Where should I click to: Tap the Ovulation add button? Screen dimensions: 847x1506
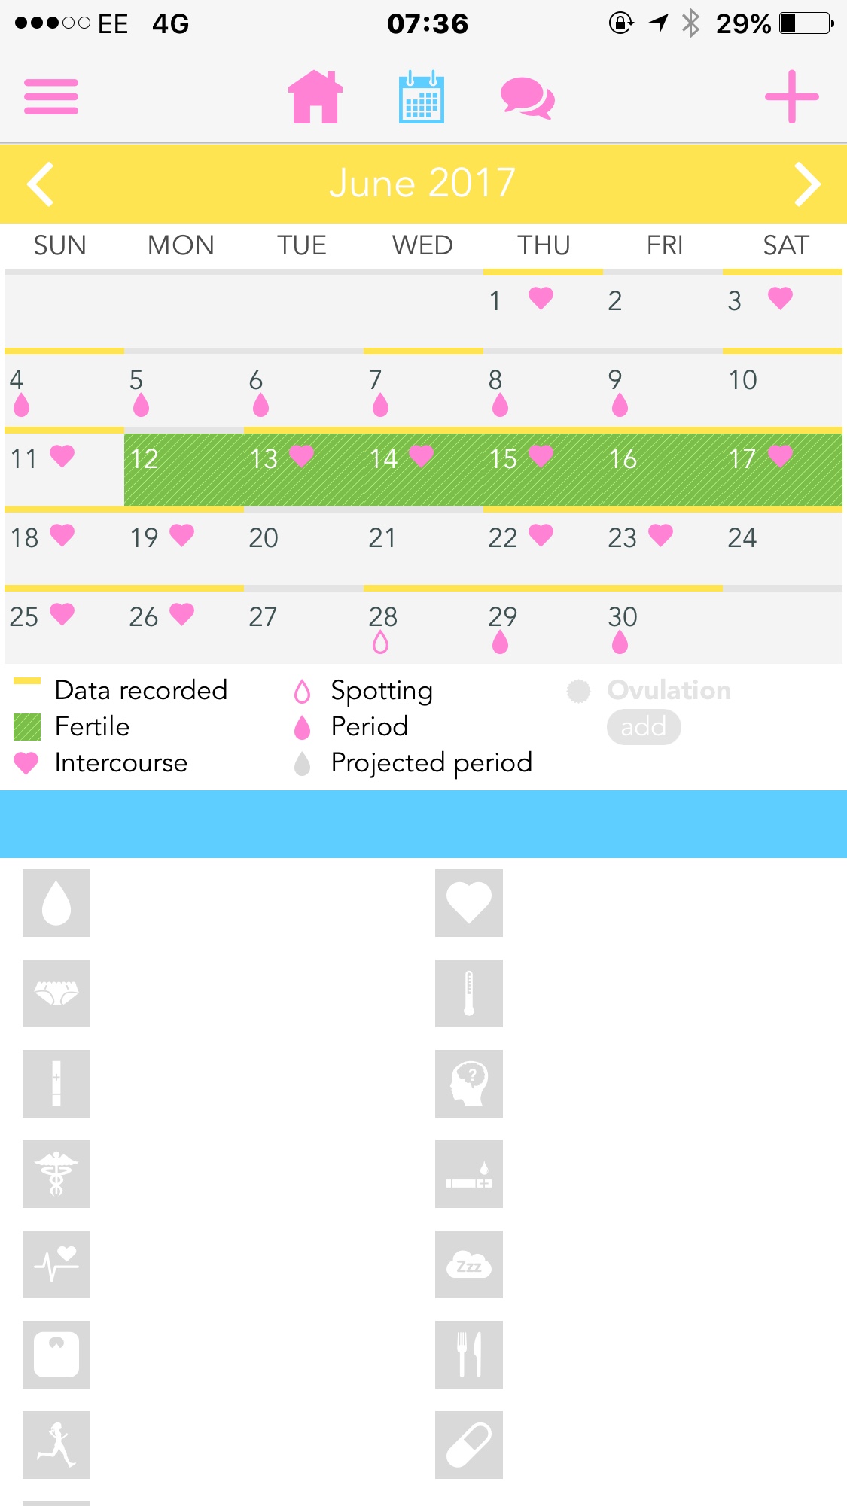pos(644,727)
